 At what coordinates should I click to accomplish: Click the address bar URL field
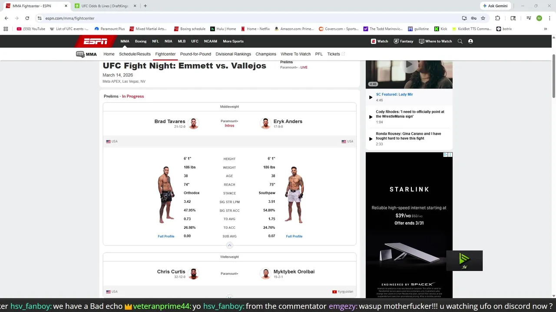pyautogui.click(x=248, y=18)
